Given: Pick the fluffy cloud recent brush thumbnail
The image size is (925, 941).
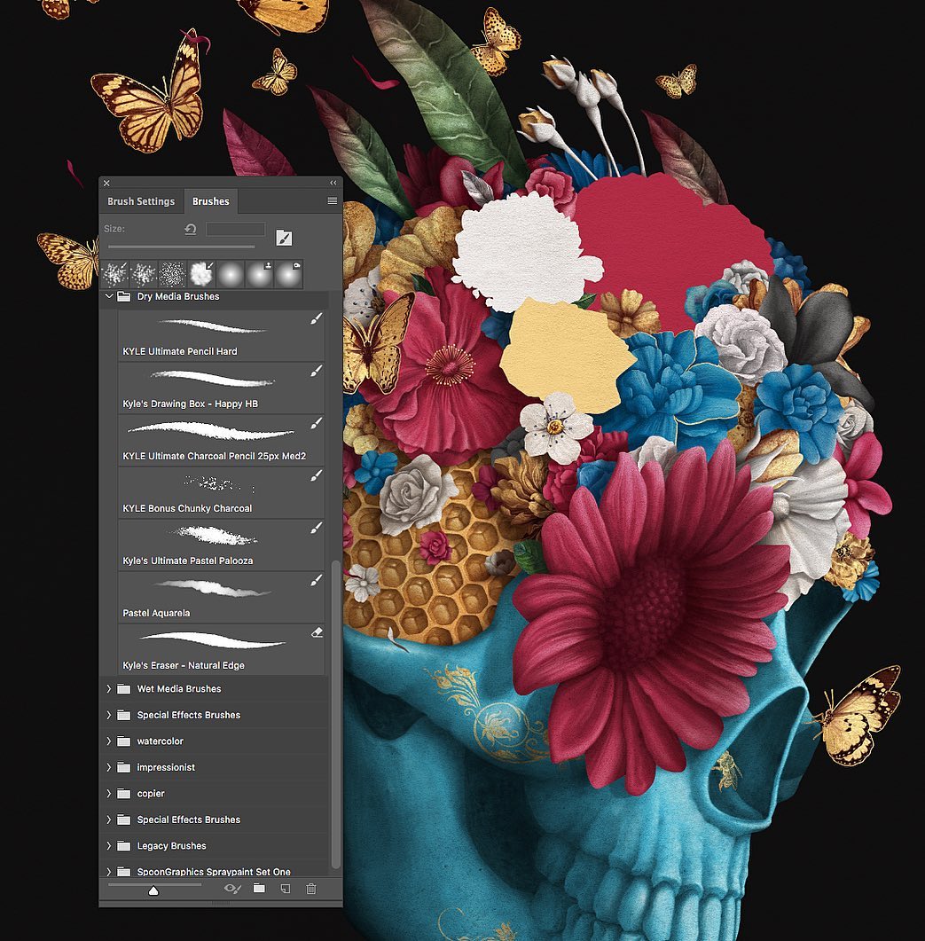Looking at the screenshot, I should (x=201, y=274).
